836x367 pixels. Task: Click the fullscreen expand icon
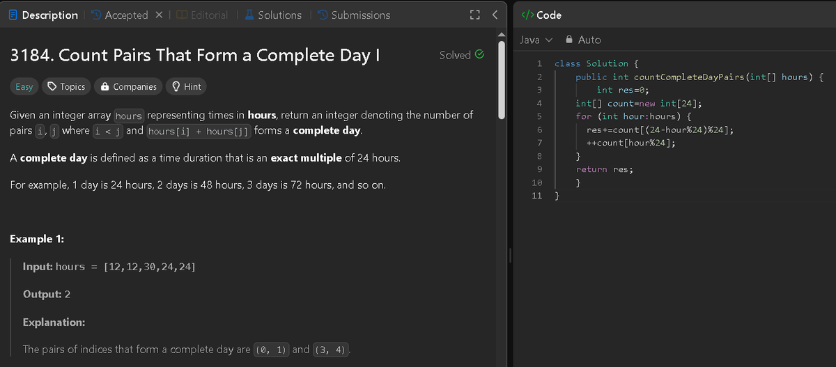(476, 15)
